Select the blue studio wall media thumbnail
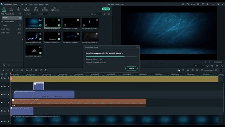Screen dimensions: 225x127 pyautogui.click(x=34, y=23)
